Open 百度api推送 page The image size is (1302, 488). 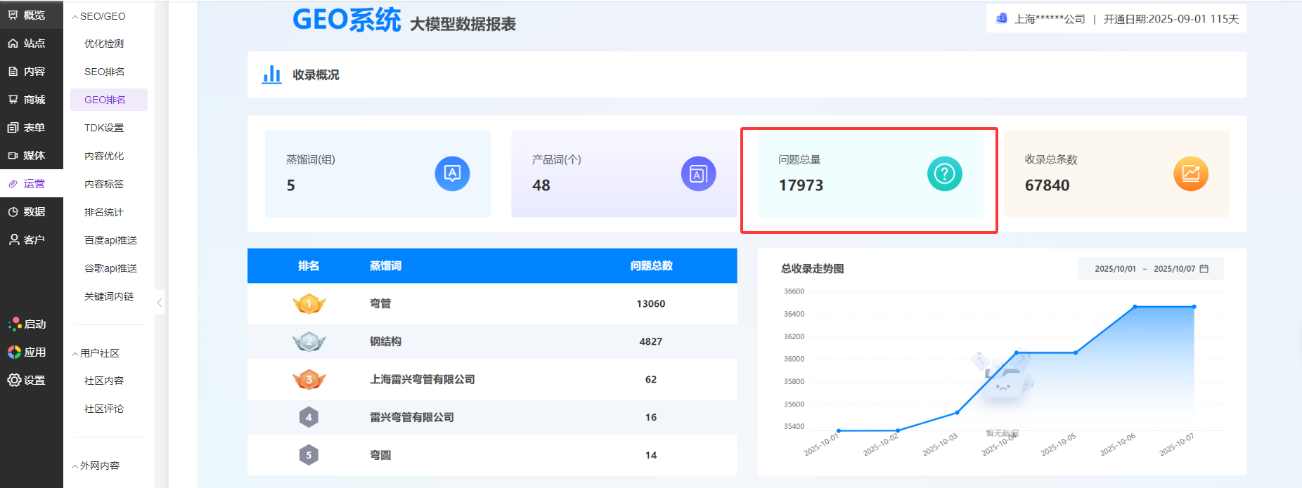click(x=110, y=240)
